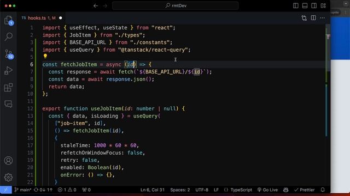The image size is (350, 196).
Task: Open the Customize Layout icon
Action: pos(323,6)
